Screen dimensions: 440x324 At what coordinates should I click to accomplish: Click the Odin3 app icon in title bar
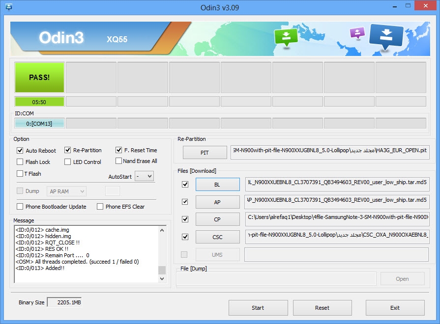click(9, 7)
